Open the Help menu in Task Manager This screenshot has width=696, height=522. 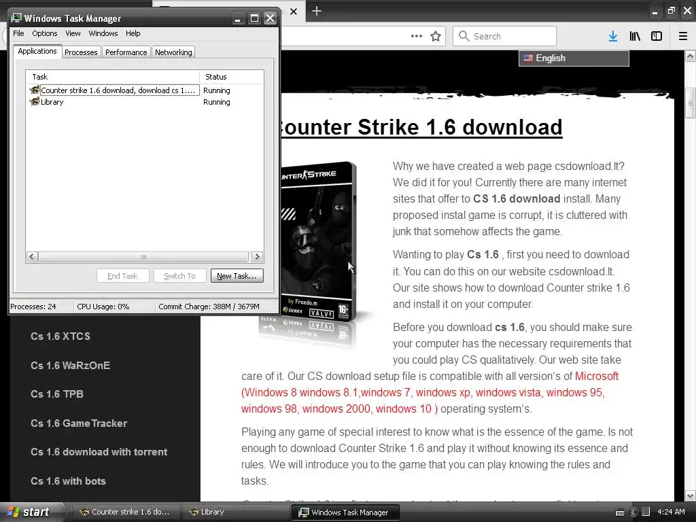click(x=133, y=33)
